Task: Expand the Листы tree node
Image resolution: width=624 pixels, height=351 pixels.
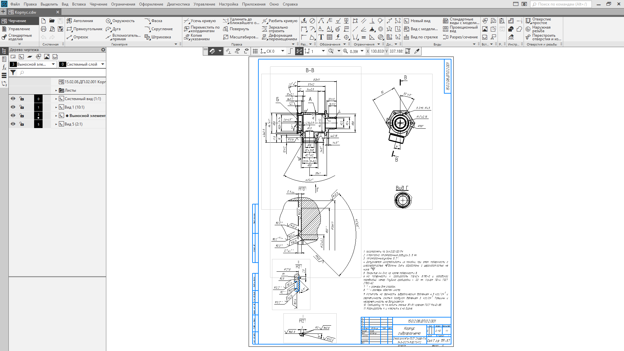Action: click(56, 91)
